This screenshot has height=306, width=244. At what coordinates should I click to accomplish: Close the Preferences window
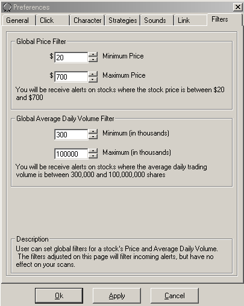click(x=237, y=7)
